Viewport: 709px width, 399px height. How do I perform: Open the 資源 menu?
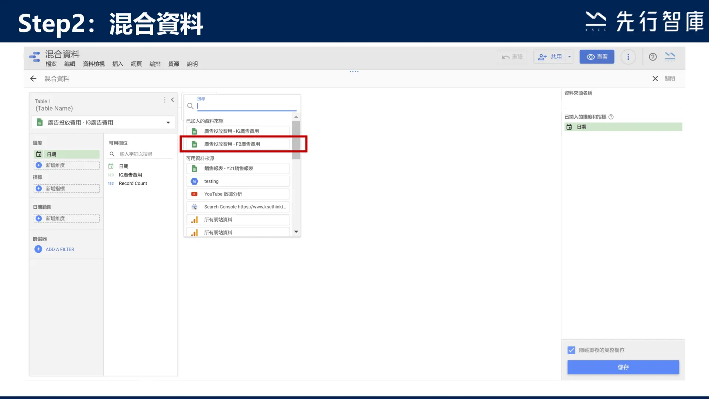174,64
